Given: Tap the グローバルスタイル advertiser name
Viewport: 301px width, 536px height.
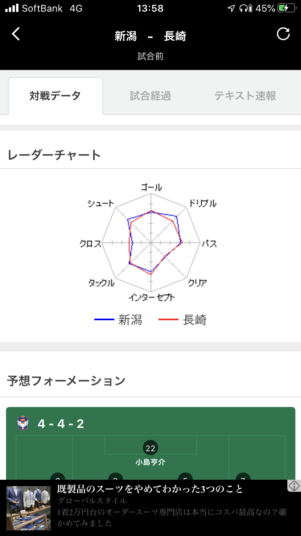Looking at the screenshot, I should (x=92, y=501).
